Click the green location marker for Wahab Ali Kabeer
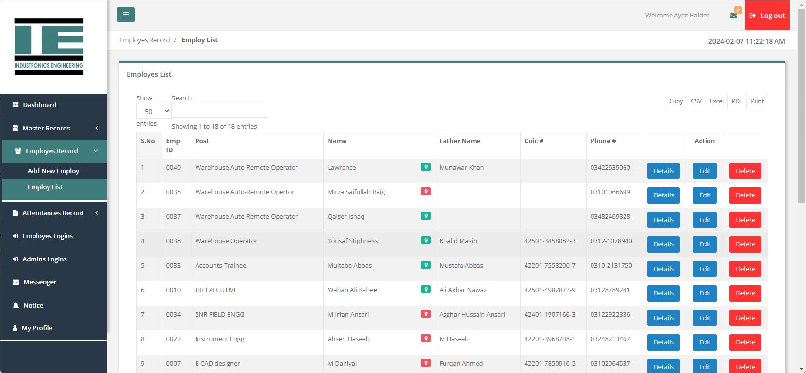The height and width of the screenshot is (373, 806). [426, 290]
